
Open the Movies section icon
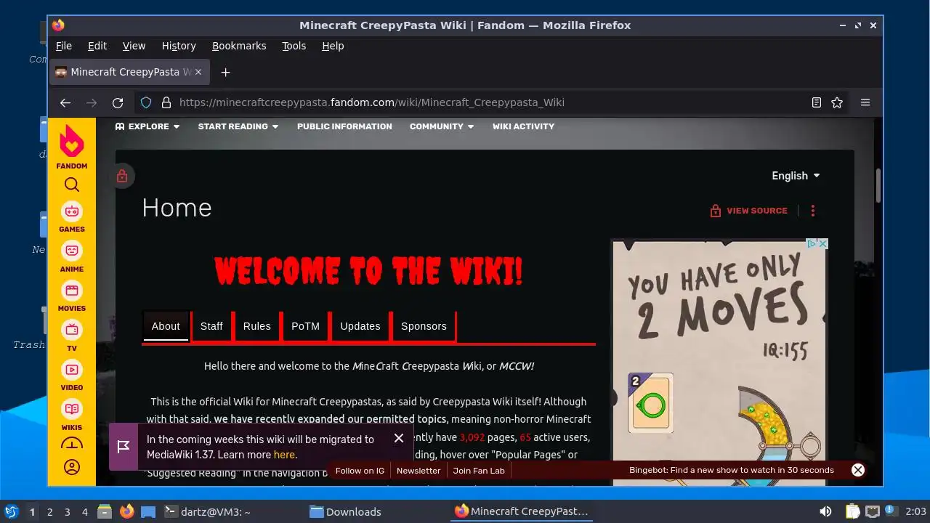coord(72,291)
